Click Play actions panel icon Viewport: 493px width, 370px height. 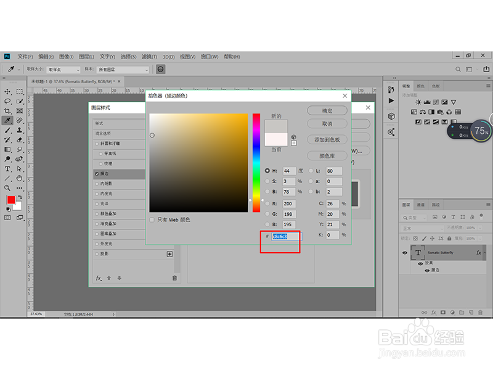[x=391, y=101]
